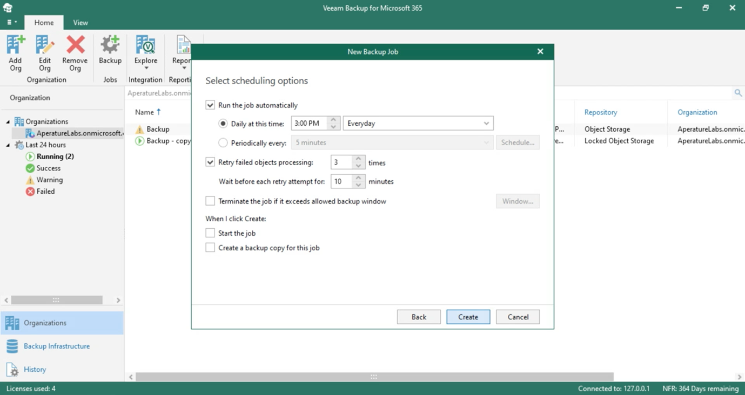Collapse the Last 24 hours tree node

point(8,145)
